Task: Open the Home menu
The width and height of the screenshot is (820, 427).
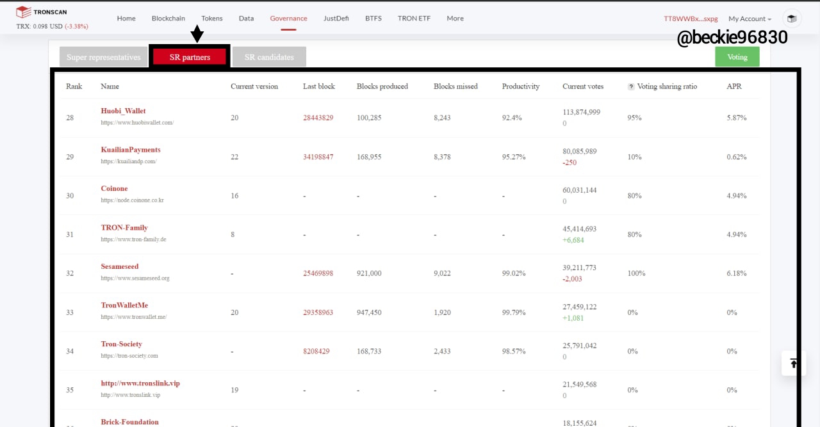Action: pos(126,18)
